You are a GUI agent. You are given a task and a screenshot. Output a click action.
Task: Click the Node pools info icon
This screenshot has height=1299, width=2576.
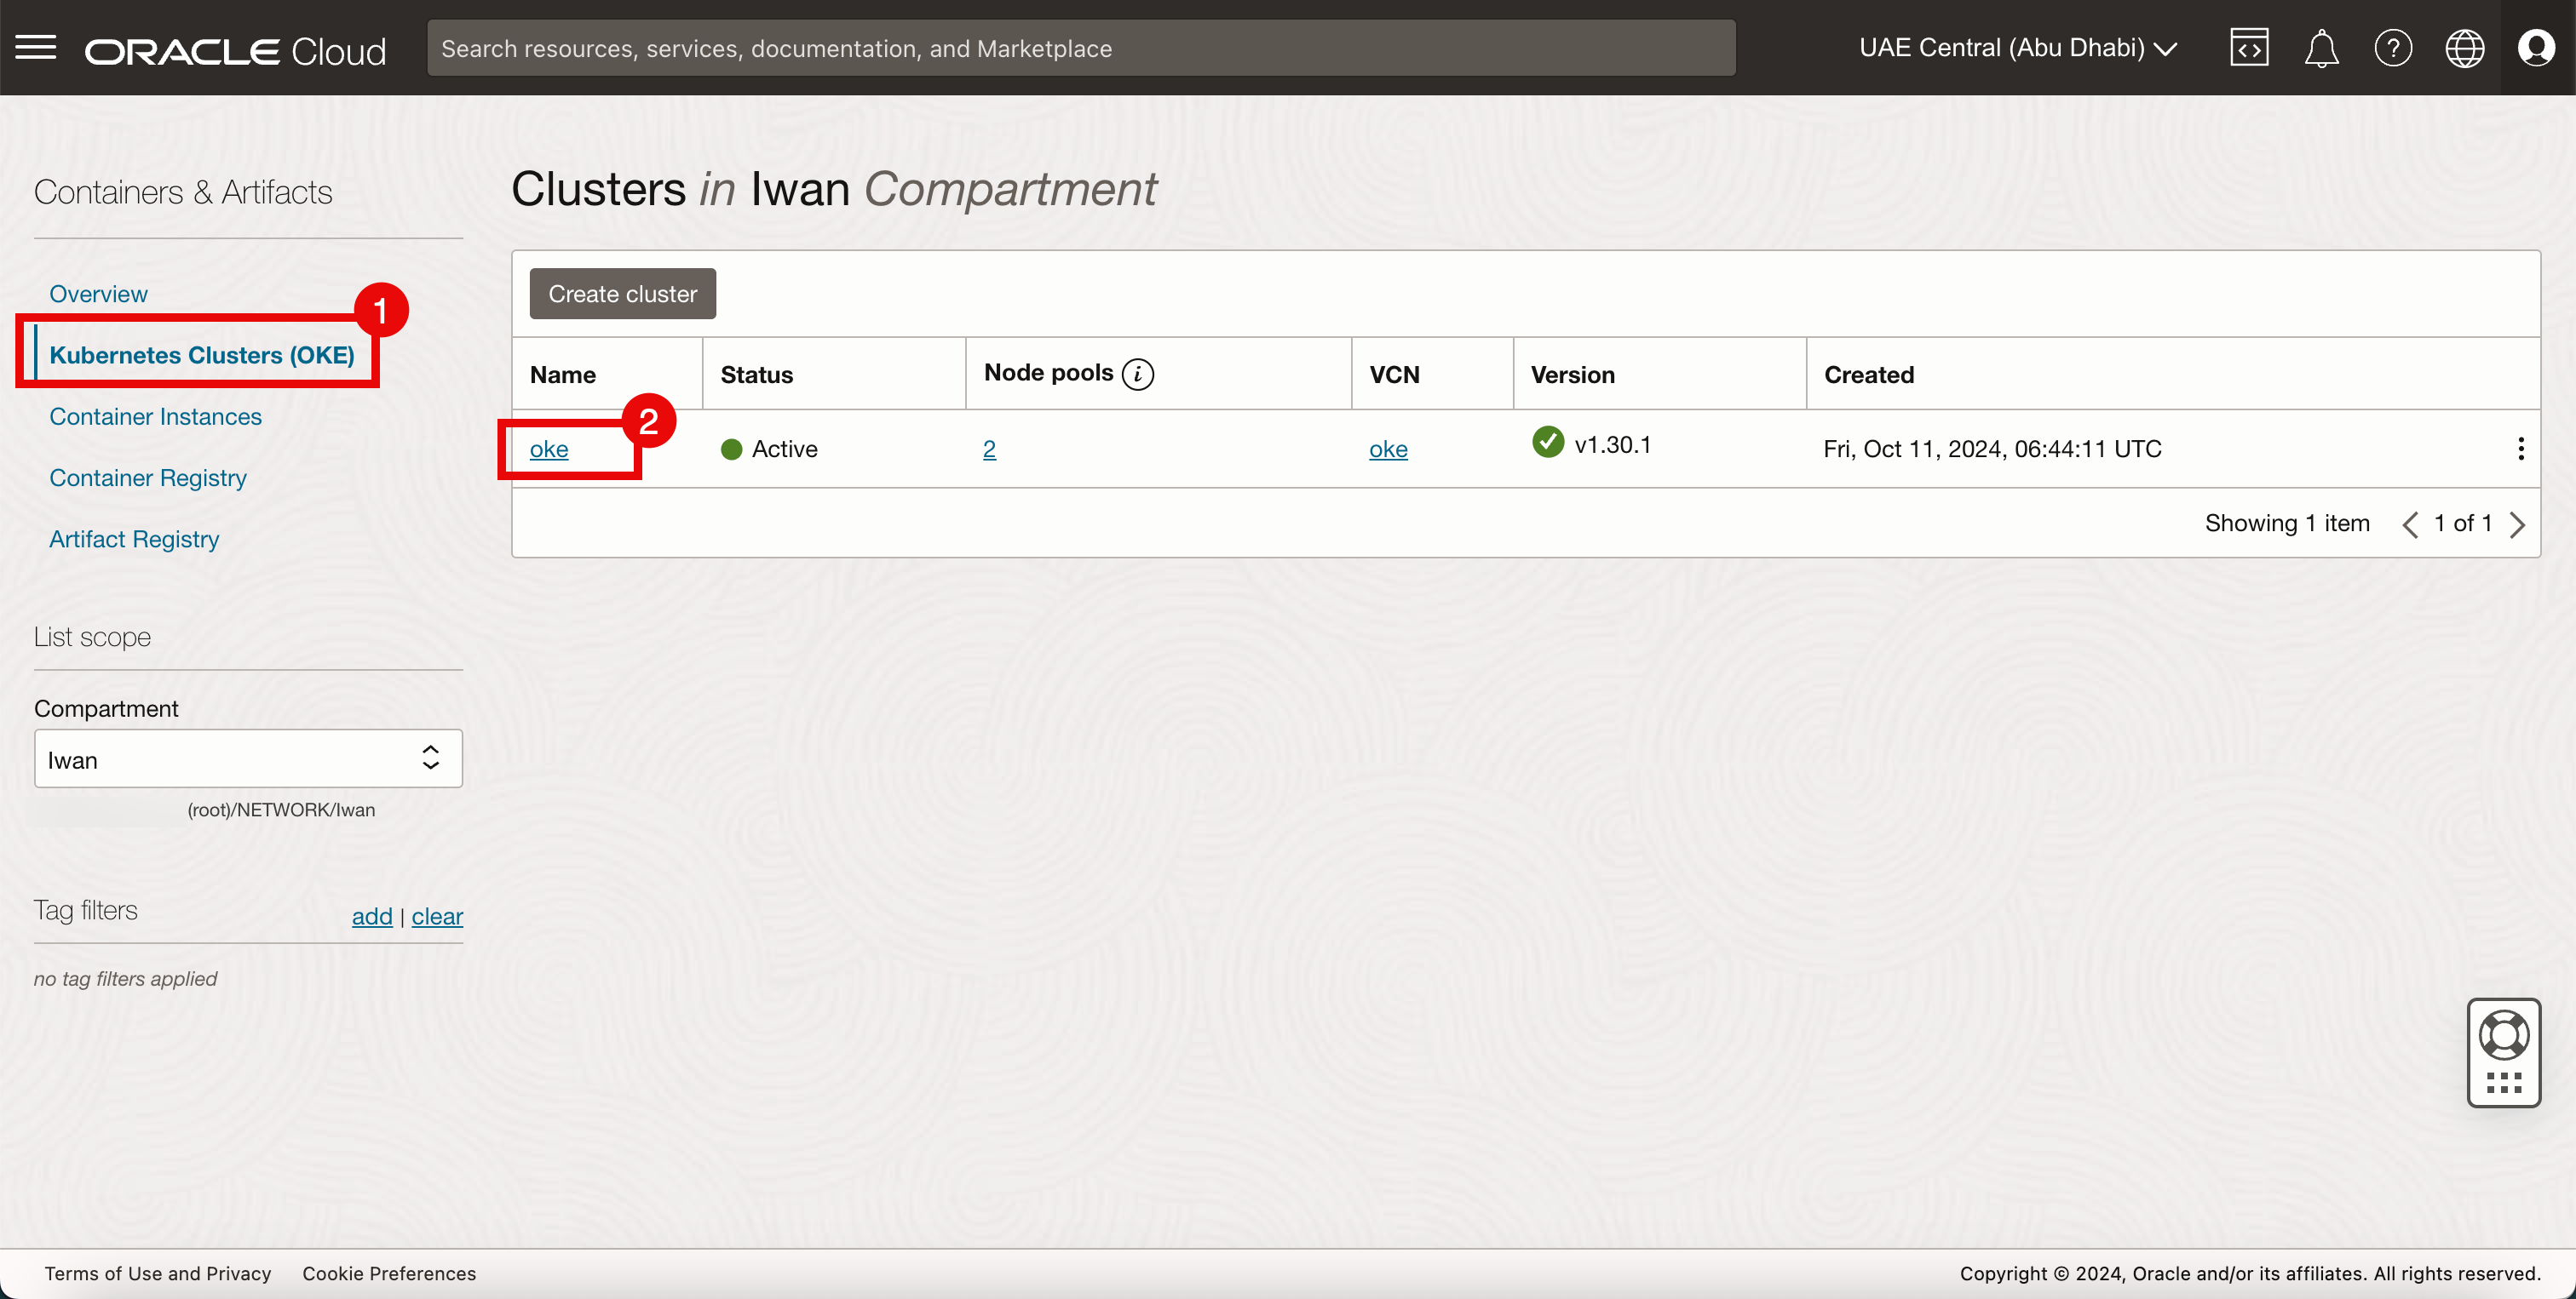click(1137, 374)
